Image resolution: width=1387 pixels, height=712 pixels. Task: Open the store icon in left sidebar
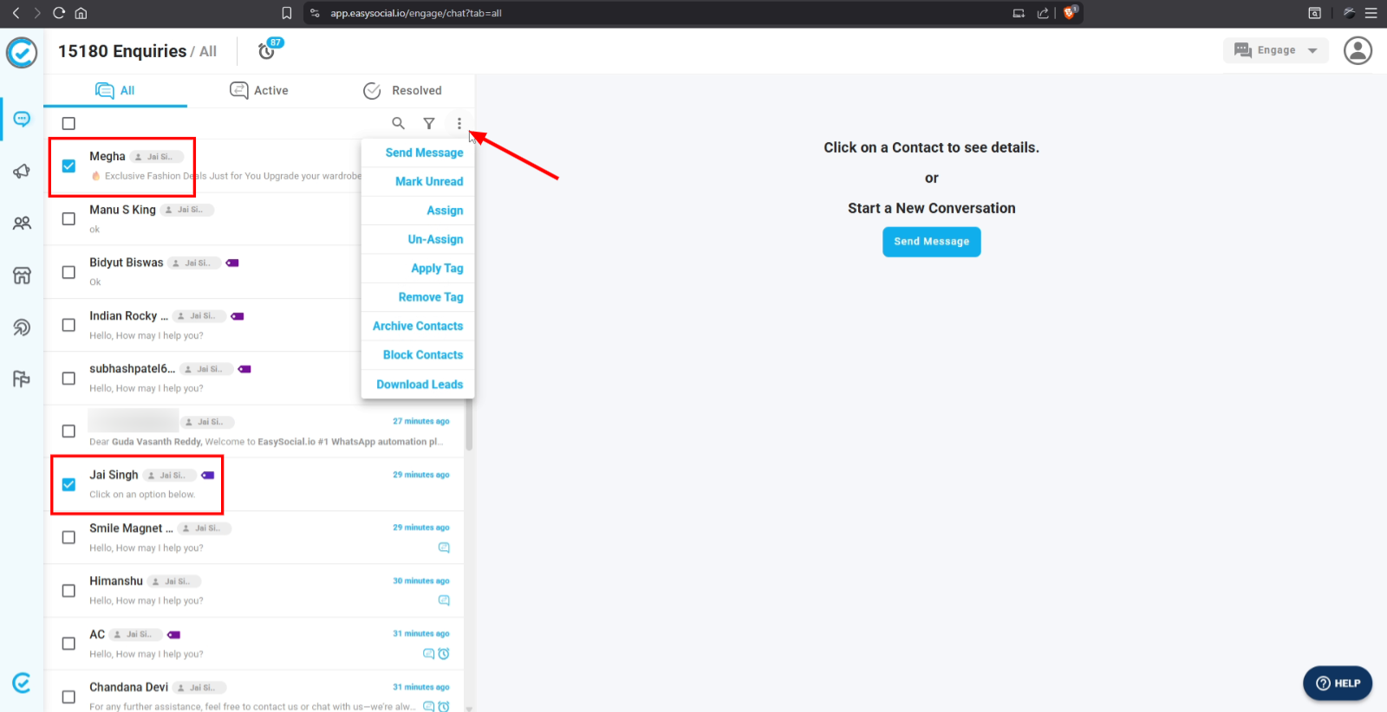click(22, 275)
